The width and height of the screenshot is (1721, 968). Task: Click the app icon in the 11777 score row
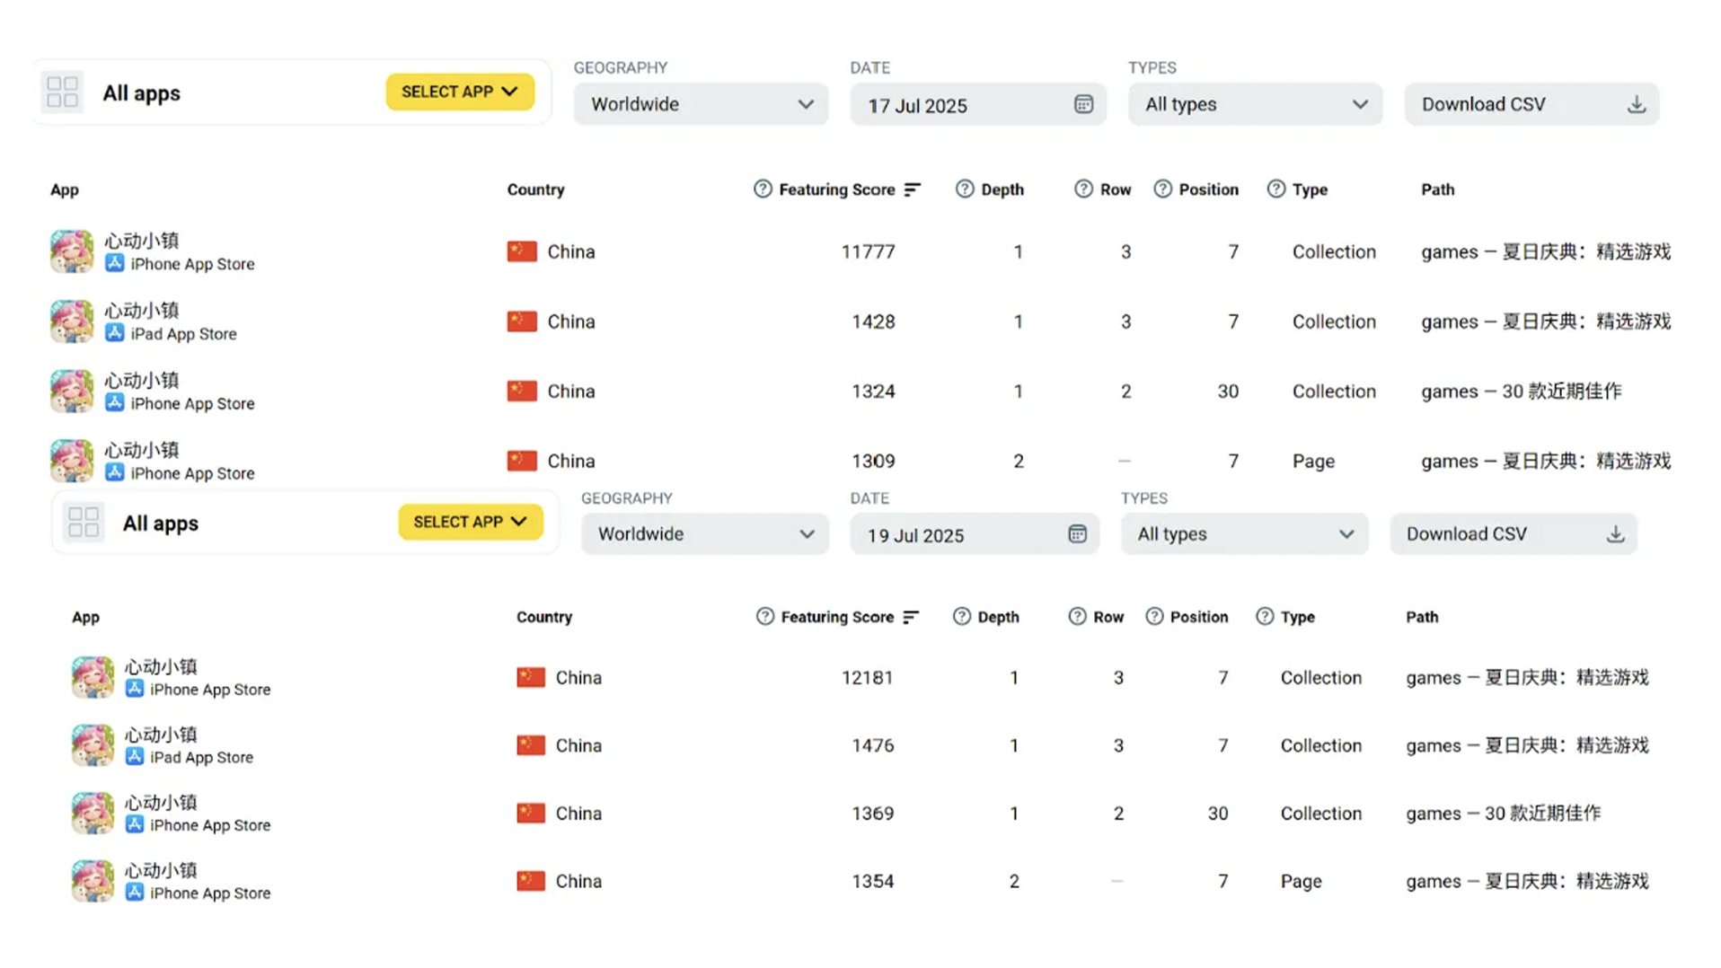(x=72, y=251)
